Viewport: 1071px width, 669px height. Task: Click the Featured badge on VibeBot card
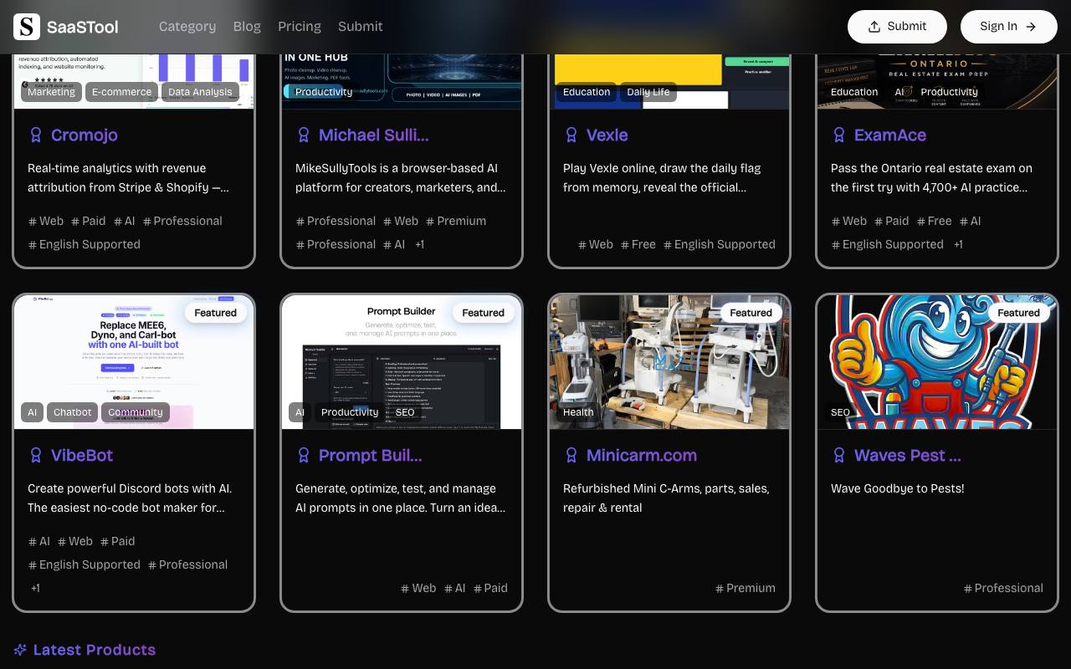coord(216,313)
